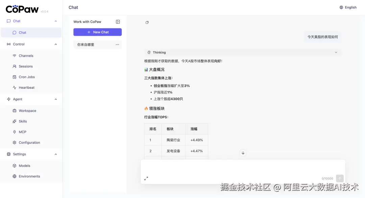Collapse the chat list panel icon
Screen dimensions: 365x198
point(118,21)
